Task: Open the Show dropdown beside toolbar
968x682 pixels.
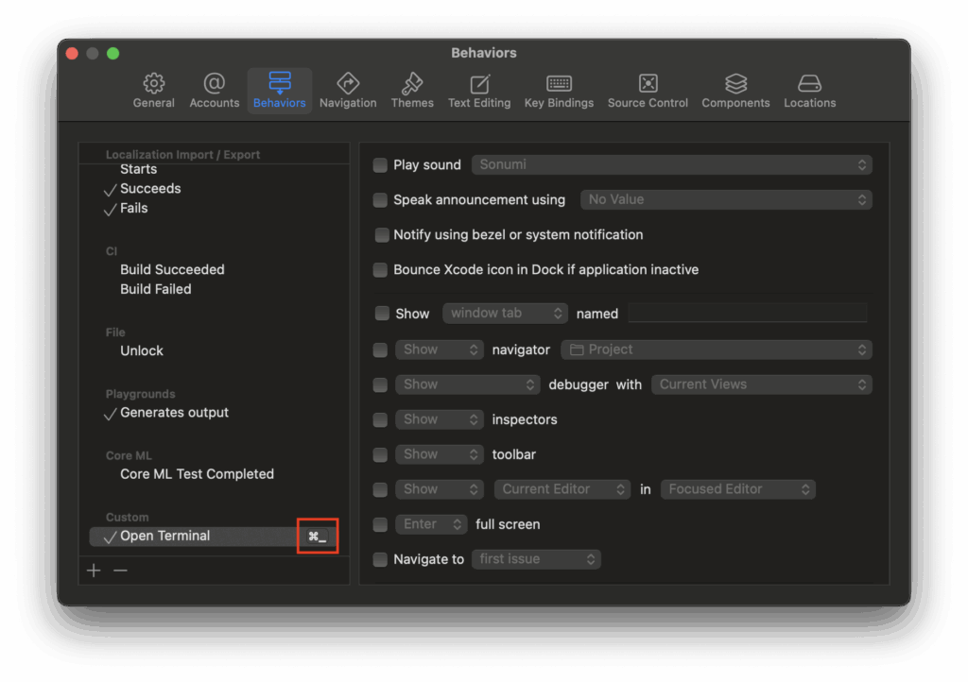Action: click(x=440, y=454)
